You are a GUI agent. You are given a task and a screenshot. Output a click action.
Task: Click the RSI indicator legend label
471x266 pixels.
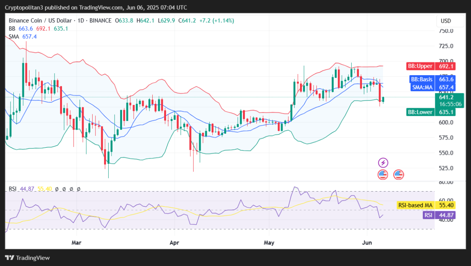tap(13, 189)
